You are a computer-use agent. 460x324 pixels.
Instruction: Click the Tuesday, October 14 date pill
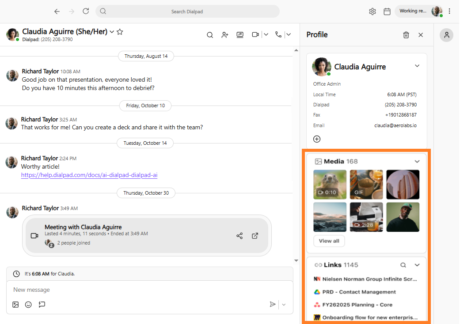point(145,143)
